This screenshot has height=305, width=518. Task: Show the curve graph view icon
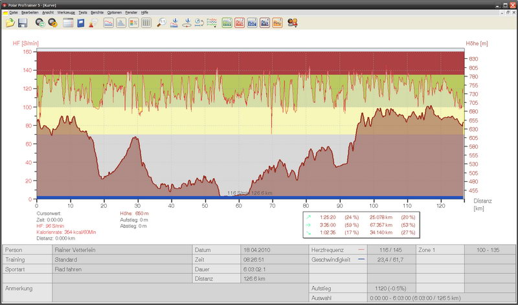107,23
